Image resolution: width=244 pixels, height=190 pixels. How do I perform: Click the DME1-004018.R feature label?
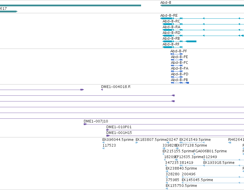pyautogui.click(x=116, y=87)
